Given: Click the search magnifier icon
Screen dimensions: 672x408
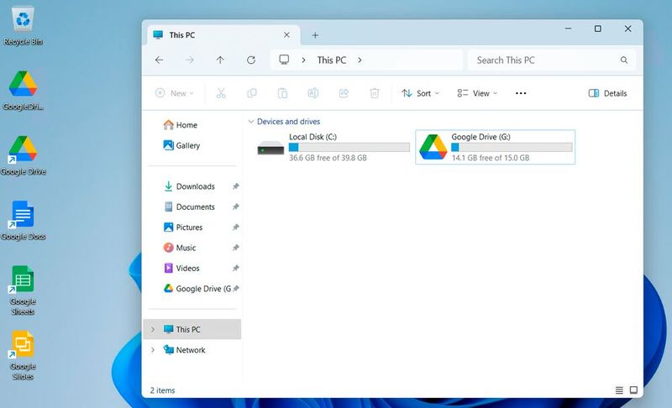Looking at the screenshot, I should point(624,60).
